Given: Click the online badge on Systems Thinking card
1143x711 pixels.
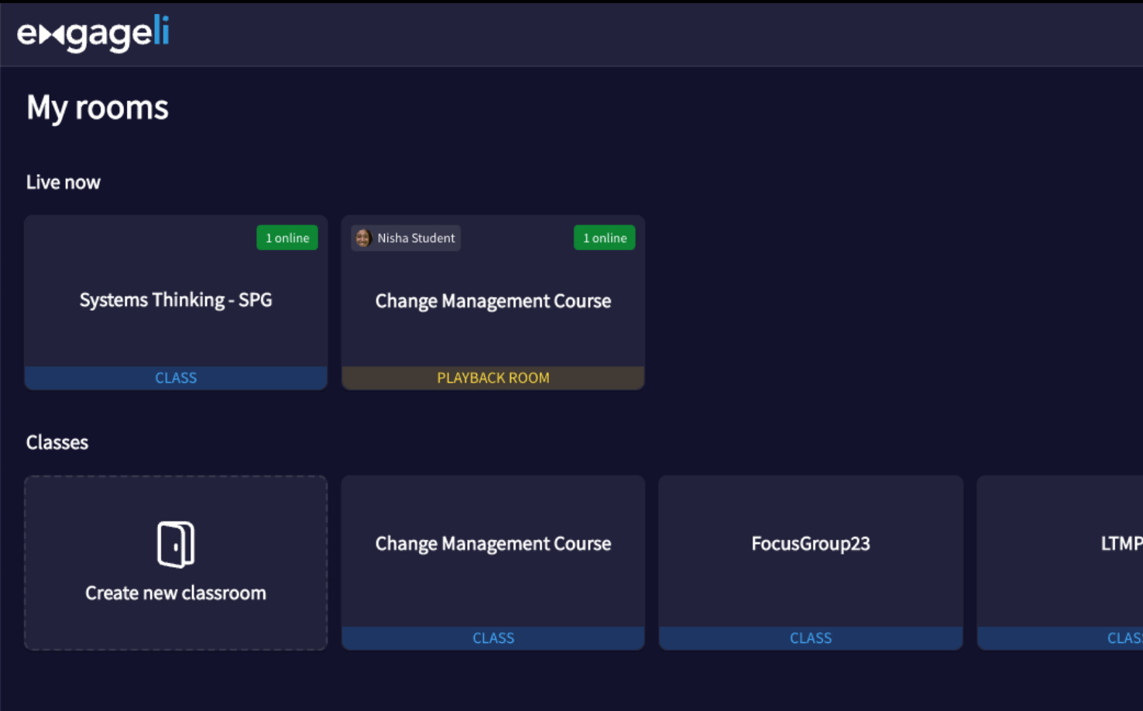Looking at the screenshot, I should tap(287, 238).
